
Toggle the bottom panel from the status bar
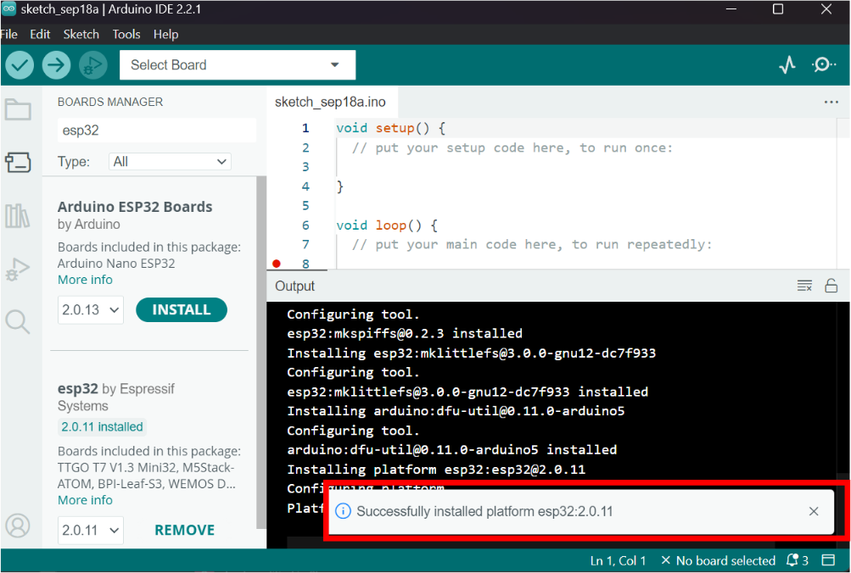(x=827, y=560)
